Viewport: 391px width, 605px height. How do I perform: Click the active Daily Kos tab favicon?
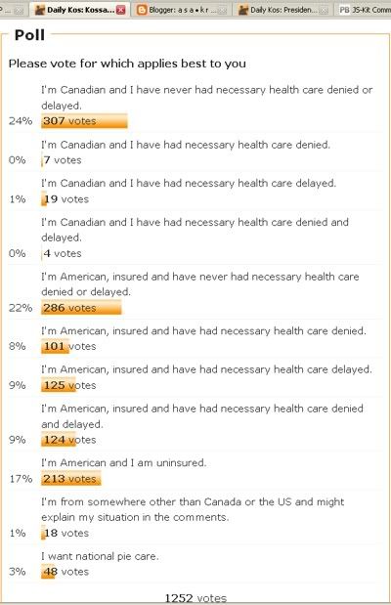[40, 10]
